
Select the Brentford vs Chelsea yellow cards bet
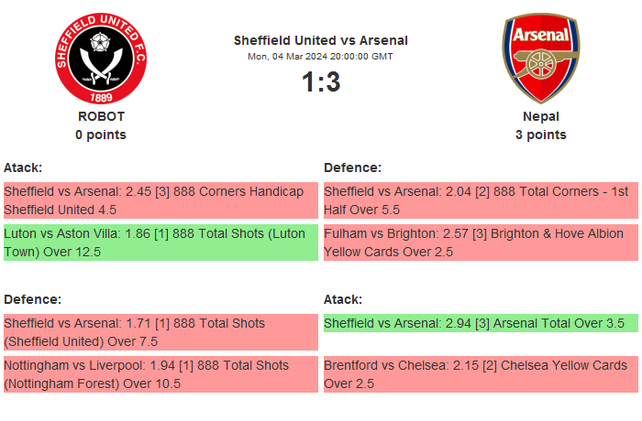click(481, 374)
